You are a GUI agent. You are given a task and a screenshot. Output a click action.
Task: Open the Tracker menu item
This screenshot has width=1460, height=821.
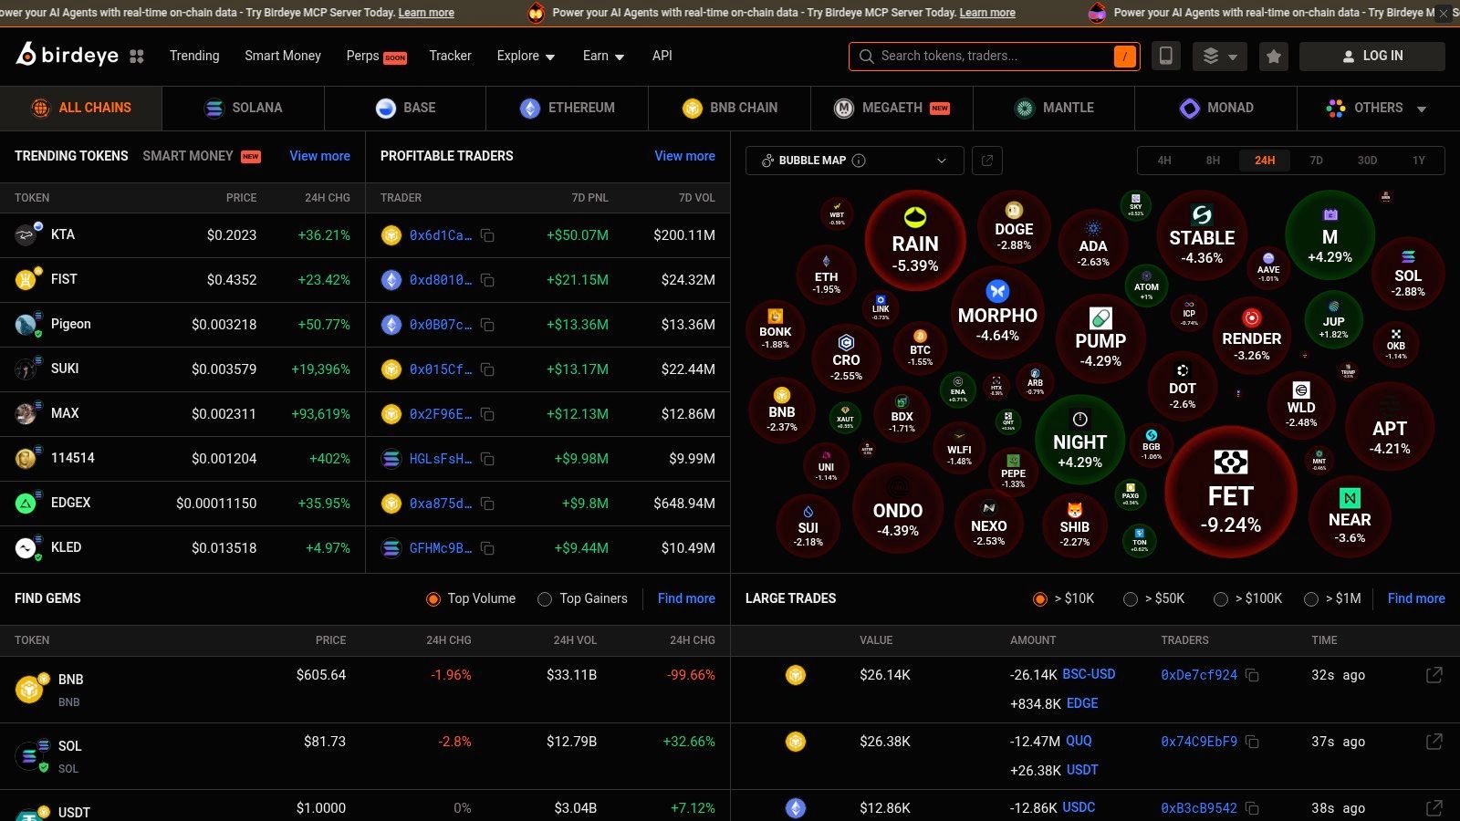point(450,56)
